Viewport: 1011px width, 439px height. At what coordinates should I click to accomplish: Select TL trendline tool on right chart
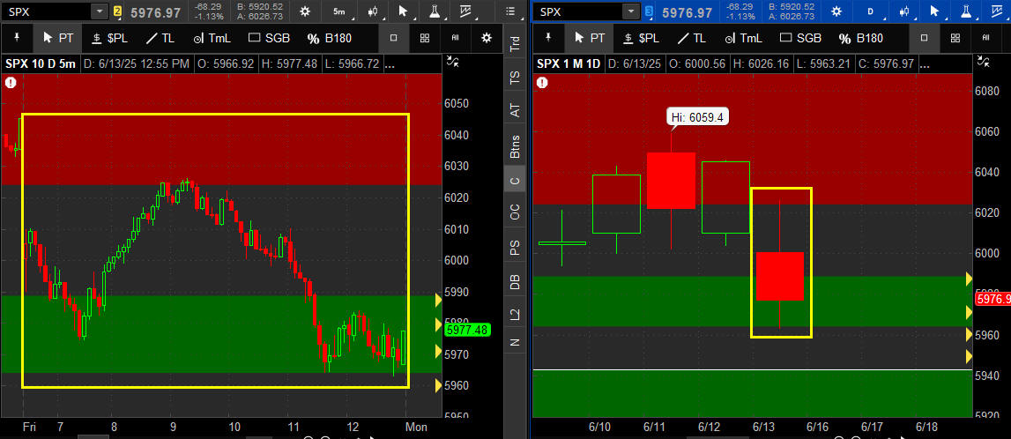click(x=692, y=38)
